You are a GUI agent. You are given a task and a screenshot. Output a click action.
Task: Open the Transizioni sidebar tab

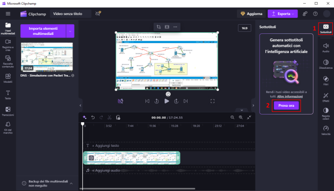tap(8, 111)
